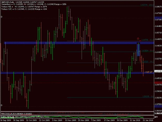This screenshot has width=162, height=122.
Task: Click the 1.56810 price axis label
Action: point(158,111)
